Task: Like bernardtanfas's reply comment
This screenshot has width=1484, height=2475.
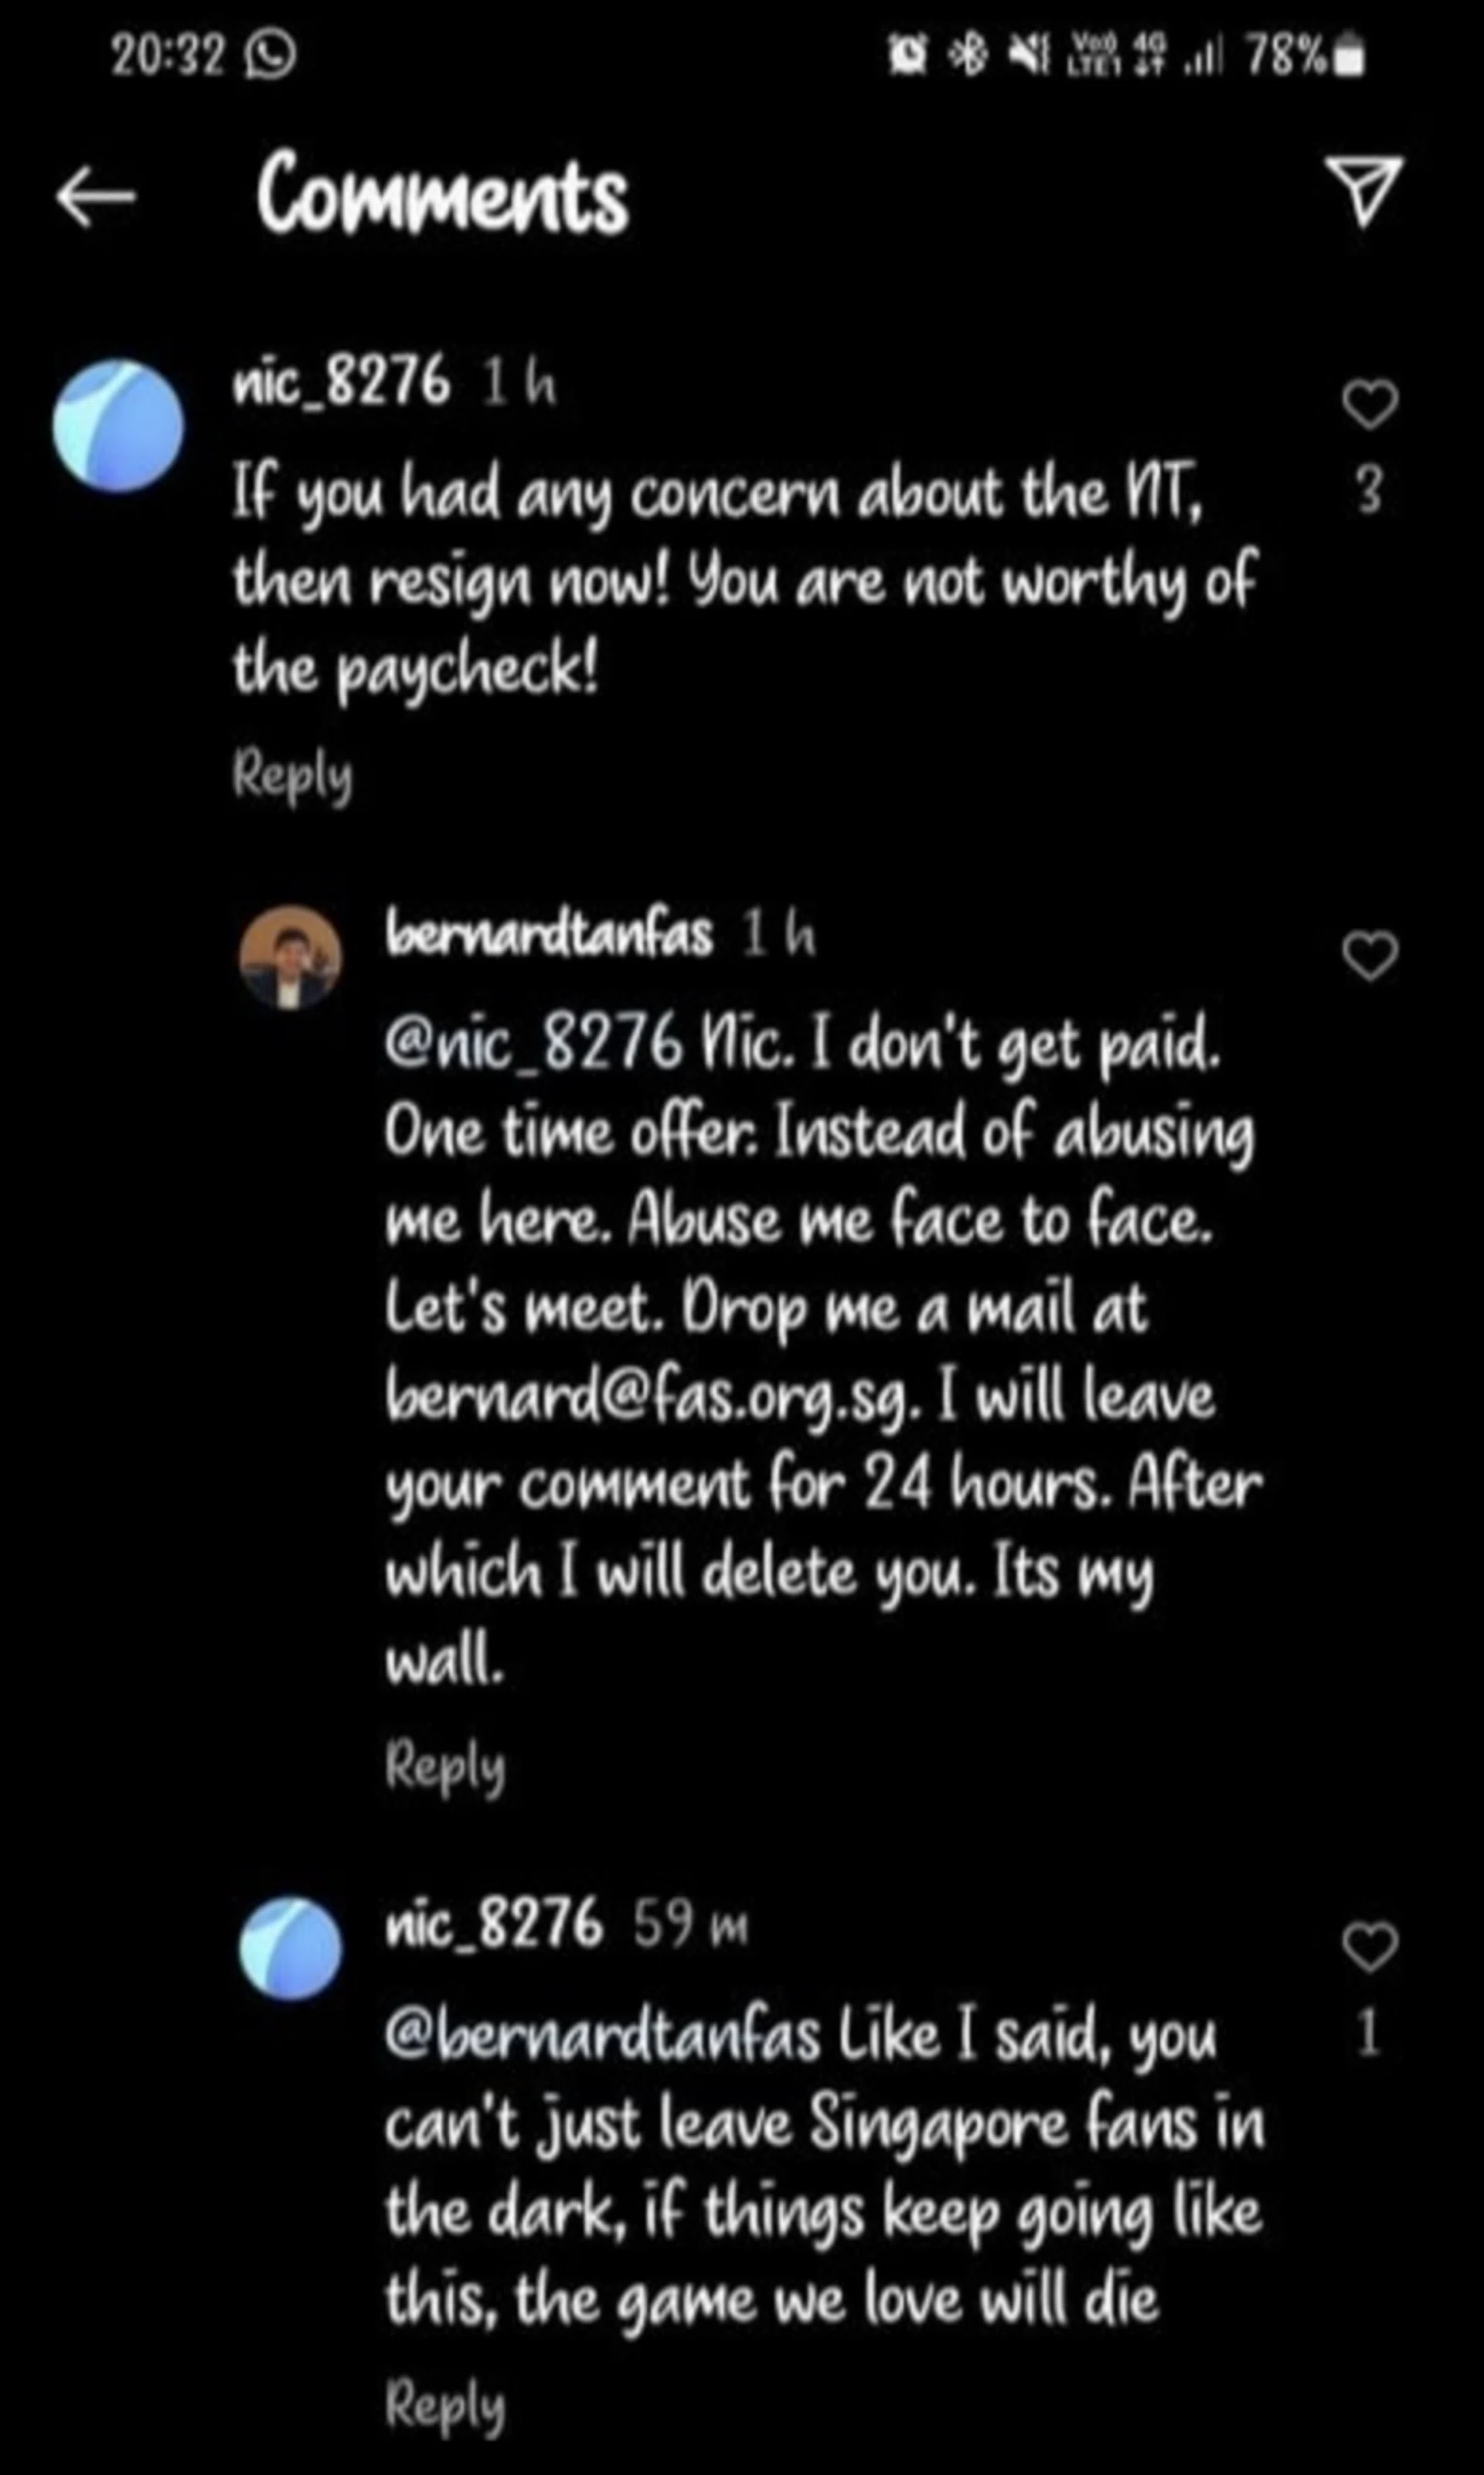Action: pos(1369,956)
